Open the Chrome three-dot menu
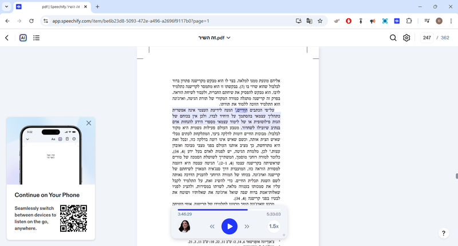This screenshot has width=458, height=246. pos(451,21)
